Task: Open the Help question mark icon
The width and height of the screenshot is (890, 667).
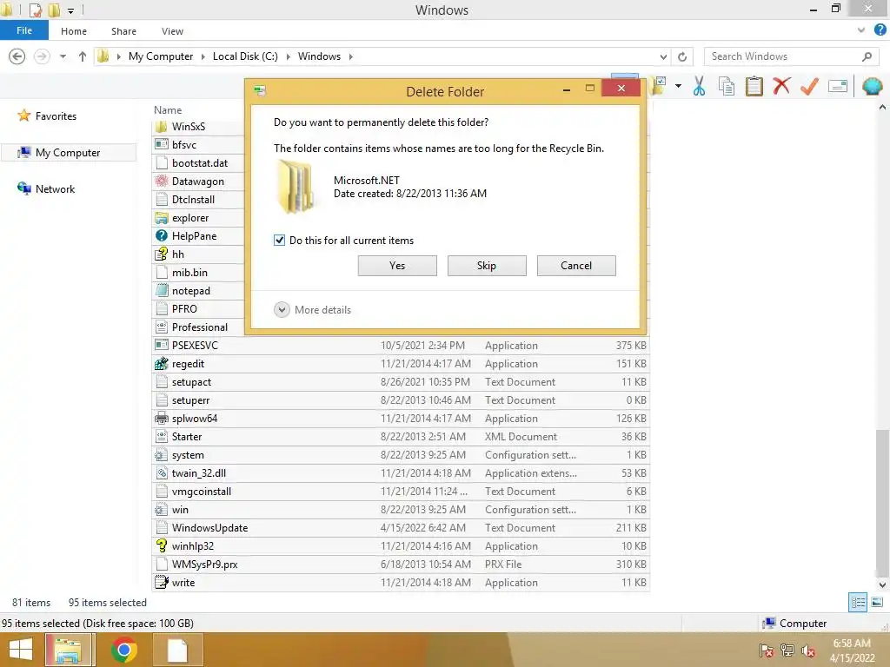Action: point(880,30)
